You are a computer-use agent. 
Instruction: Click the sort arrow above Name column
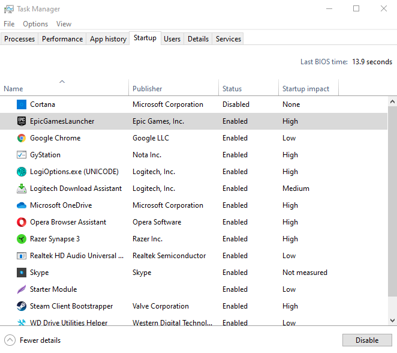point(62,82)
